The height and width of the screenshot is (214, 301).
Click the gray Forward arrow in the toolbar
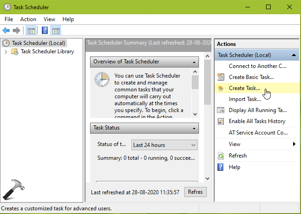[x=17, y=30]
